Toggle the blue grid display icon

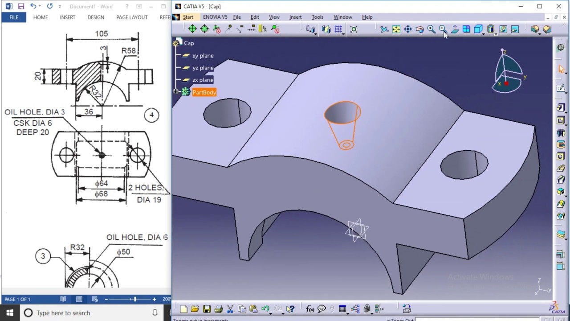[x=338, y=29]
